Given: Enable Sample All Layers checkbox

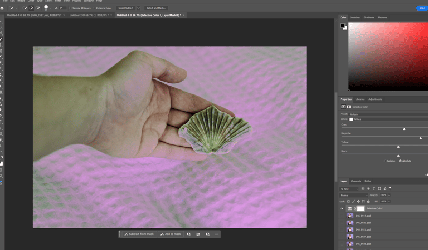Looking at the screenshot, I should pyautogui.click(x=71, y=8).
